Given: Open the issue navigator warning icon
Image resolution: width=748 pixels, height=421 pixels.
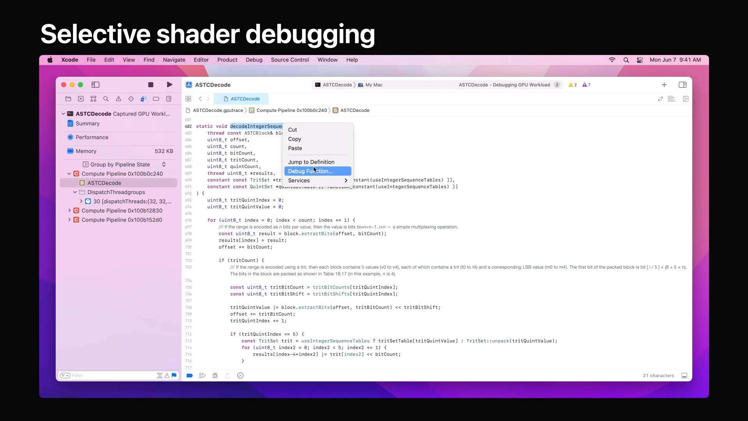Looking at the screenshot, I should (x=118, y=99).
